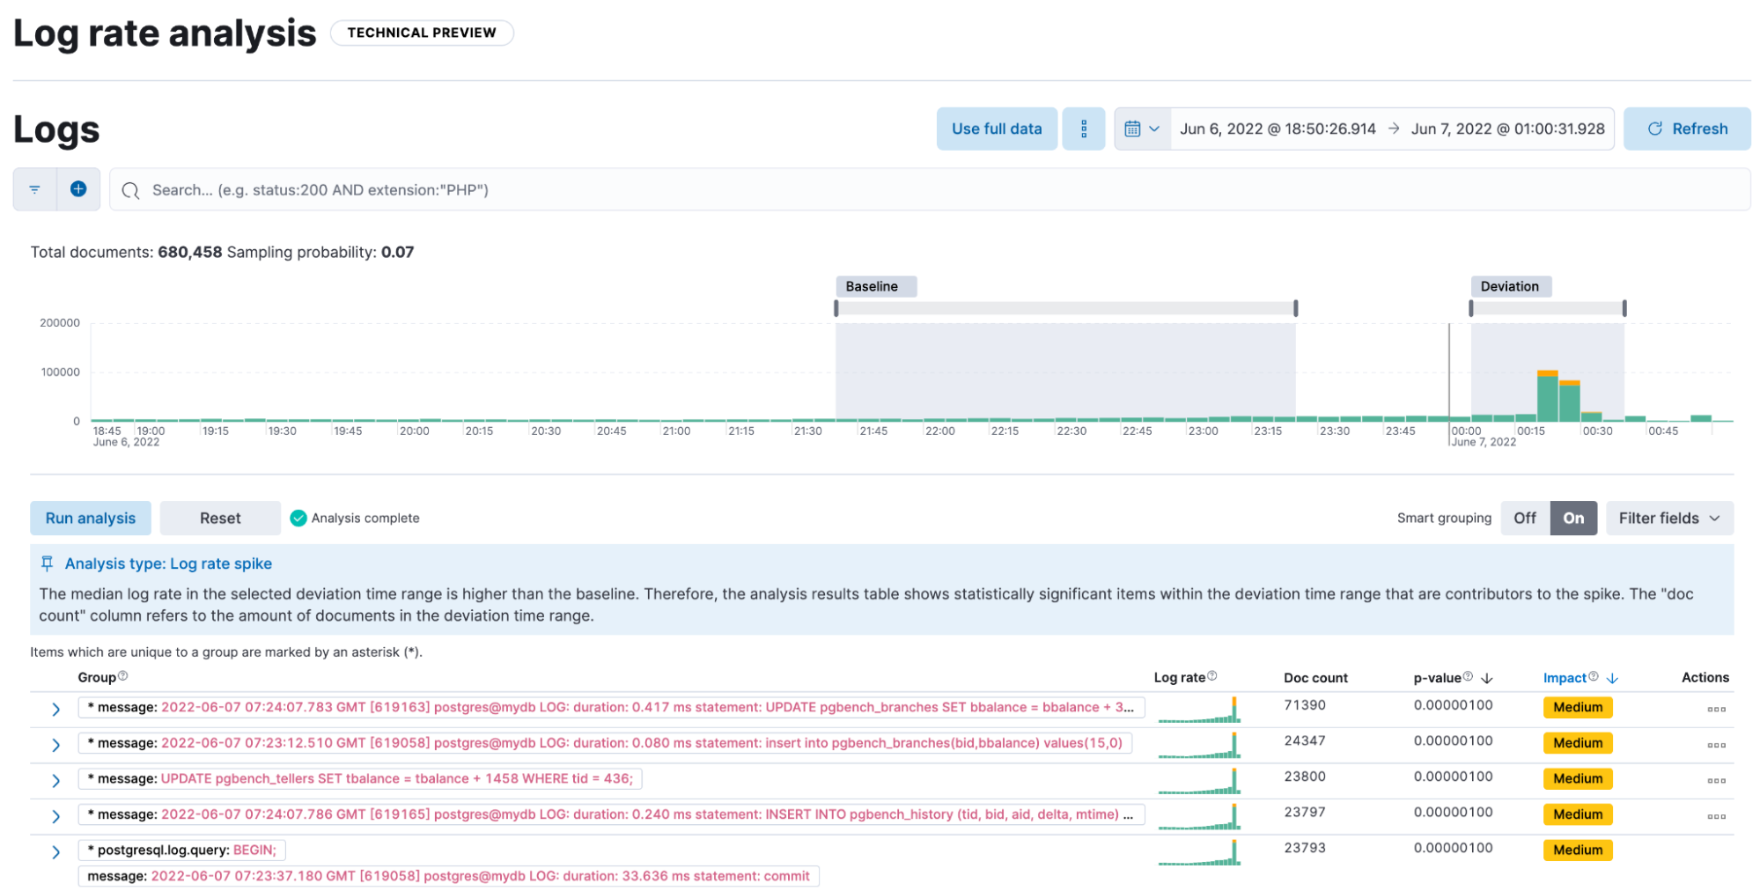Click the add filter plus icon
The width and height of the screenshot is (1760, 891).
point(78,189)
